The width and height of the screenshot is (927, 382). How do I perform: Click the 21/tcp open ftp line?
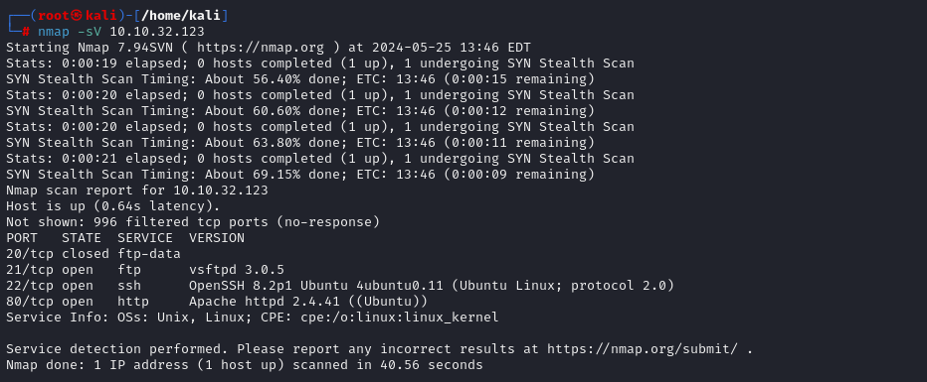coord(145,270)
